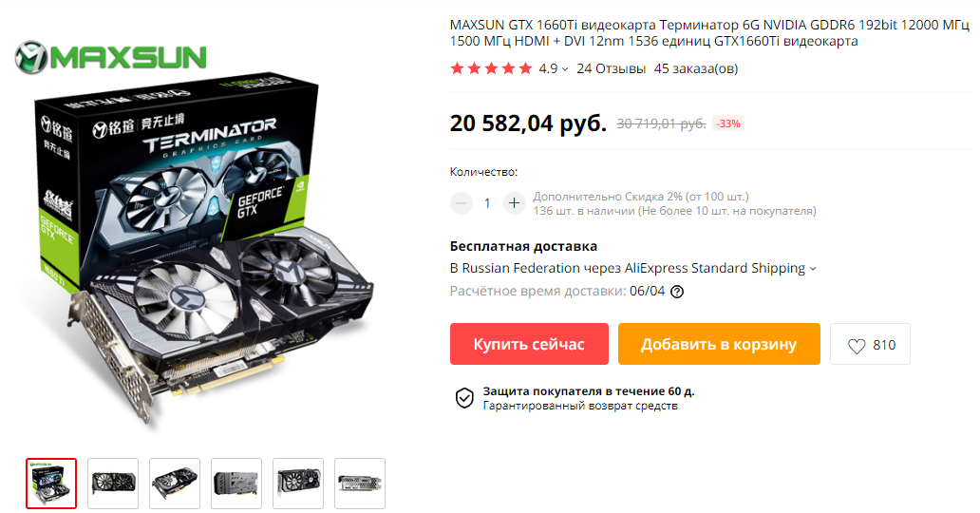980x513 pixels.
Task: Select the fifth thumbnail, card fans view
Action: (298, 484)
